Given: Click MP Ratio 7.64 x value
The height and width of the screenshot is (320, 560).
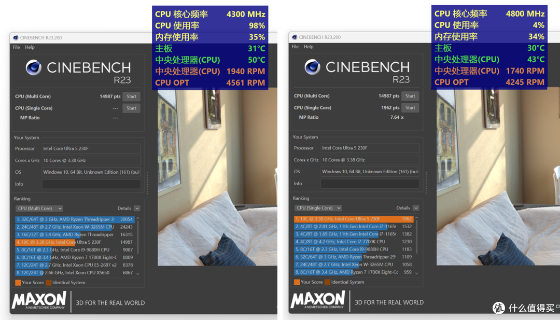Looking at the screenshot, I should coord(397,117).
